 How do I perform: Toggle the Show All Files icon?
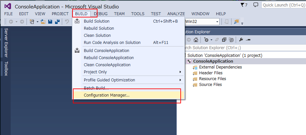[232, 40]
